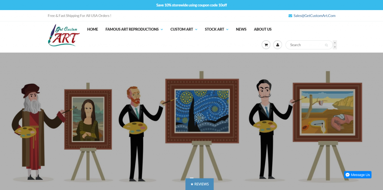Expand the Stock Art dropdown chevron

(227, 29)
